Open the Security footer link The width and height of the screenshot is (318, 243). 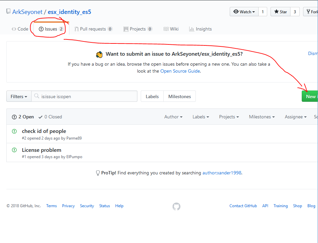click(87, 206)
